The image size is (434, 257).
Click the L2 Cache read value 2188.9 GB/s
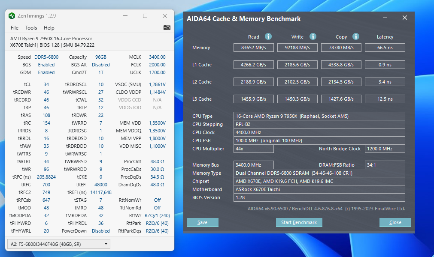click(x=254, y=82)
